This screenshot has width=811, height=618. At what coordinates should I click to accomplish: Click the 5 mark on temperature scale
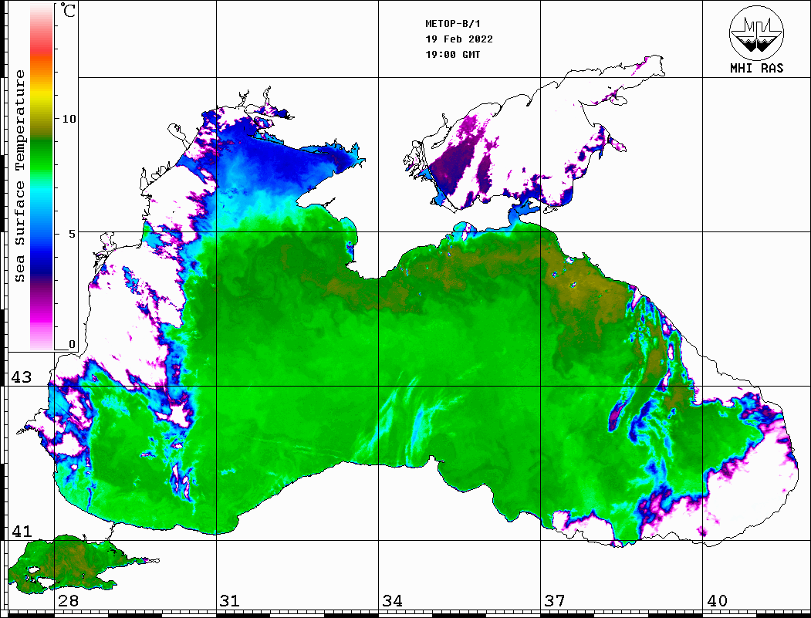pyautogui.click(x=72, y=234)
